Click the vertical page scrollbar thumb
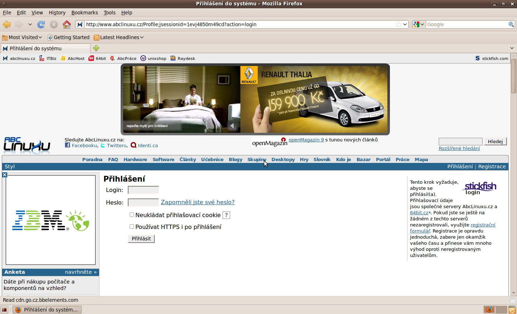The image size is (517, 314). tap(514, 76)
